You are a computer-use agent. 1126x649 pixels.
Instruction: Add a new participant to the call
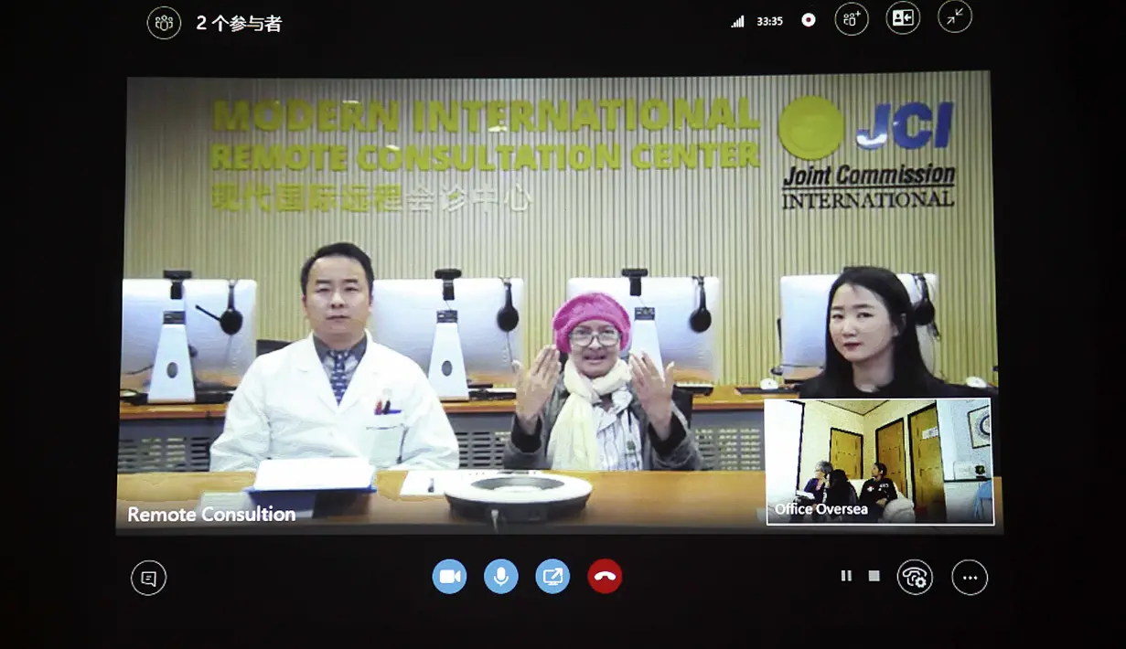click(851, 18)
